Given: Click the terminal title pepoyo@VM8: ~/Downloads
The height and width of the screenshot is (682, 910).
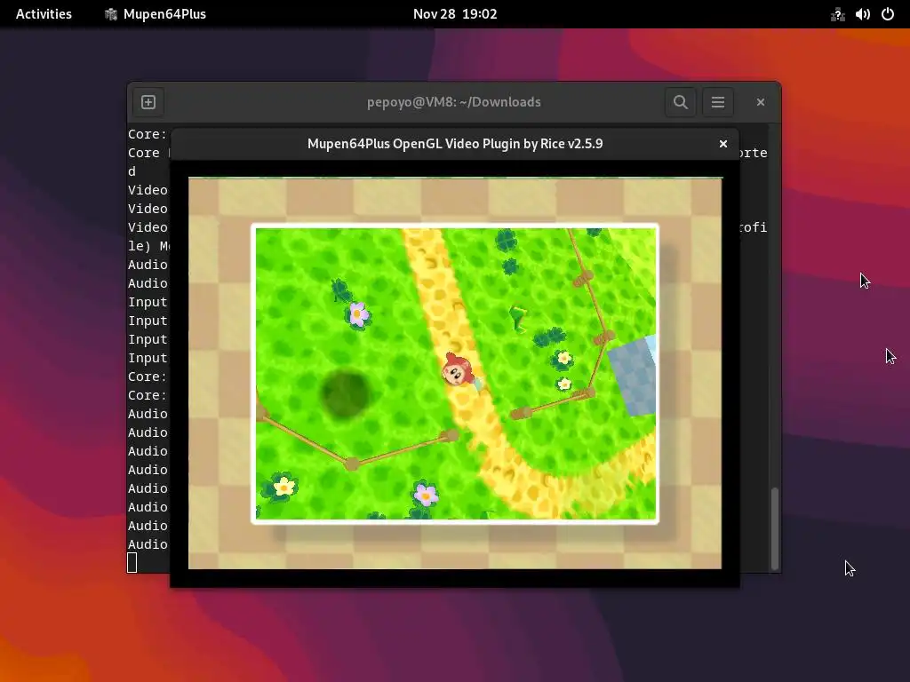Looking at the screenshot, I should coord(454,102).
